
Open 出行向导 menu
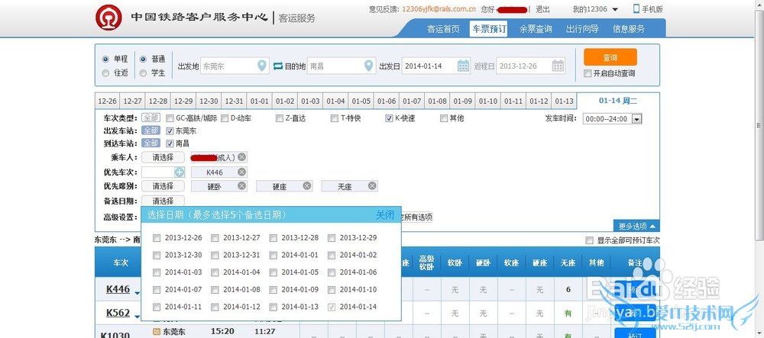pos(582,29)
